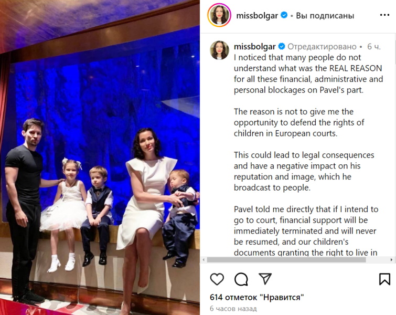Viewport: 396px width, 315px height.
Task: Save the post with bookmark icon
Action: [x=384, y=279]
